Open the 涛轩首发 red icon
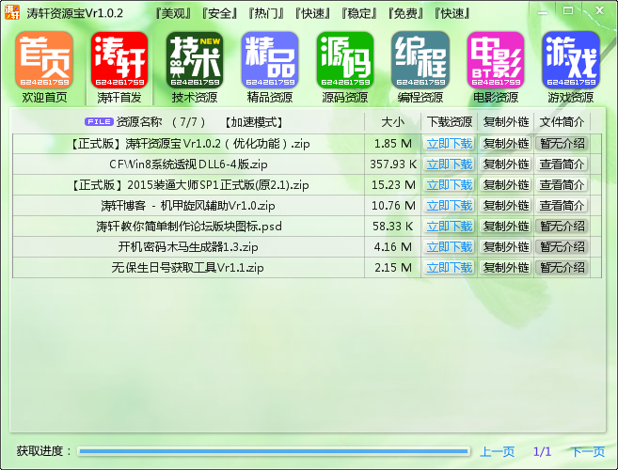The image size is (618, 470). tap(119, 60)
